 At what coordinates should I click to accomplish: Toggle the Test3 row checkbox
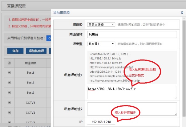(9, 92)
